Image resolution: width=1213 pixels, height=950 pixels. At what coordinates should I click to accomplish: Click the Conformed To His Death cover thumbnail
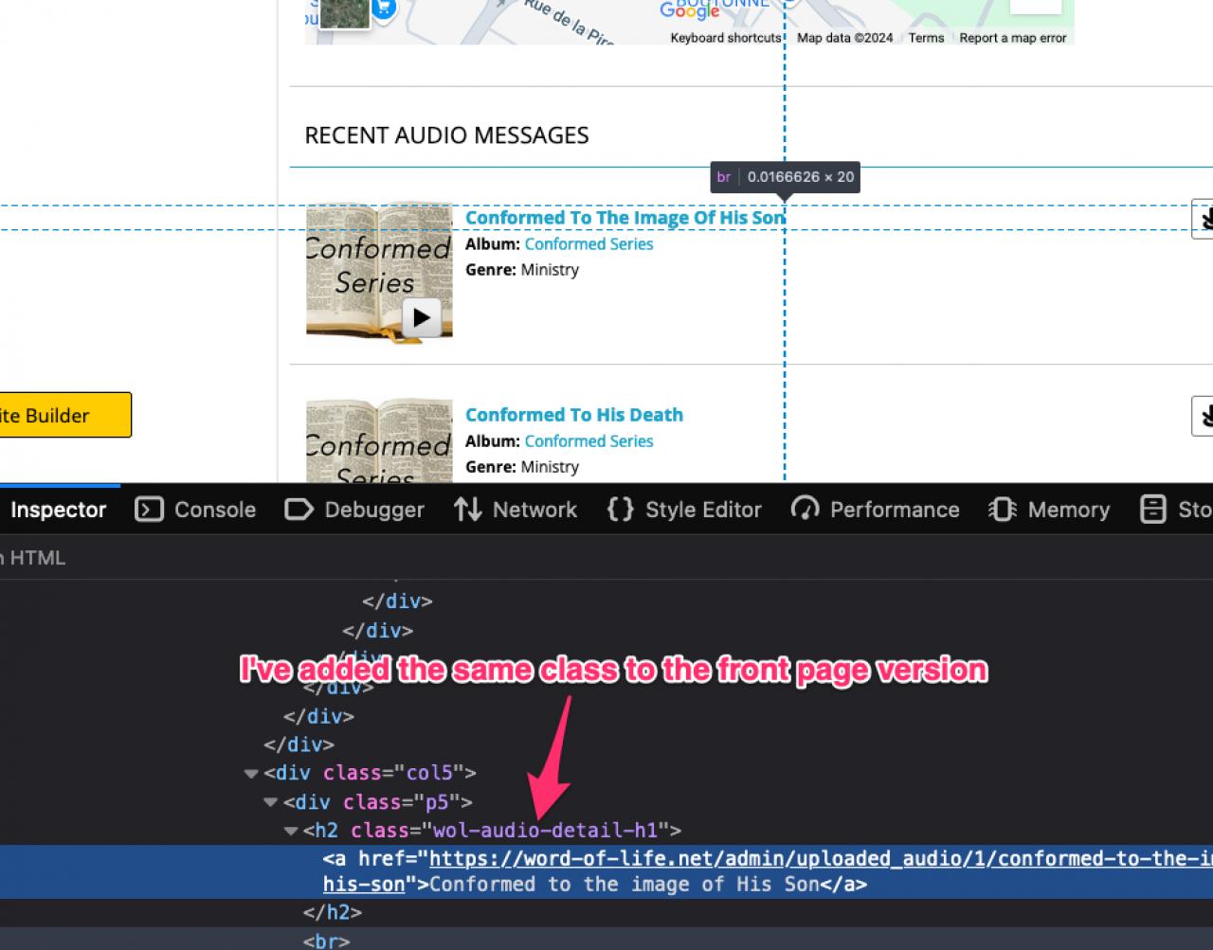click(x=379, y=439)
